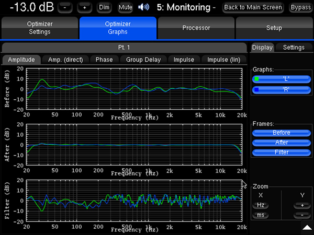Open the Optimizer Settings tab
Viewport: 314px width, 235px height.
pos(40,28)
